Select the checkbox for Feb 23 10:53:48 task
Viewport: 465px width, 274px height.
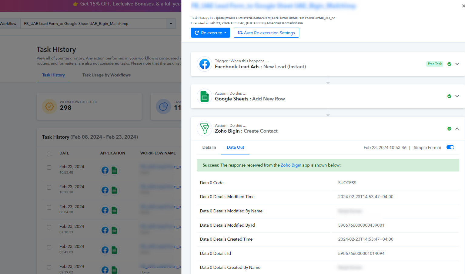point(49,167)
